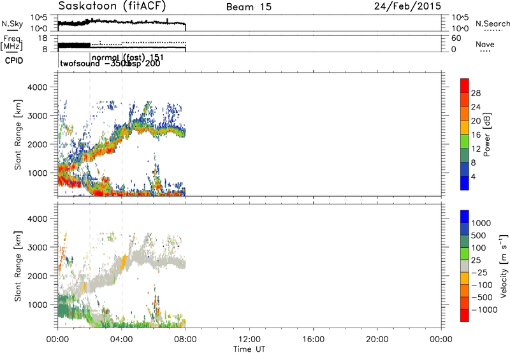Click the normal (fast) 151 CPID text
The image size is (510, 353).
tap(128, 58)
